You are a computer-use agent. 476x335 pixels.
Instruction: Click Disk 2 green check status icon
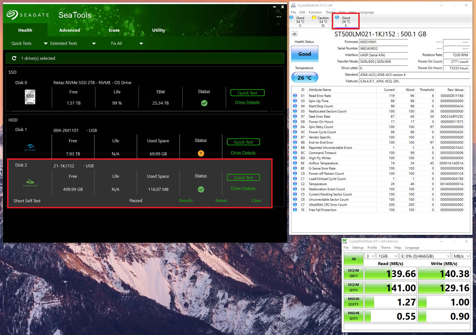[201, 189]
